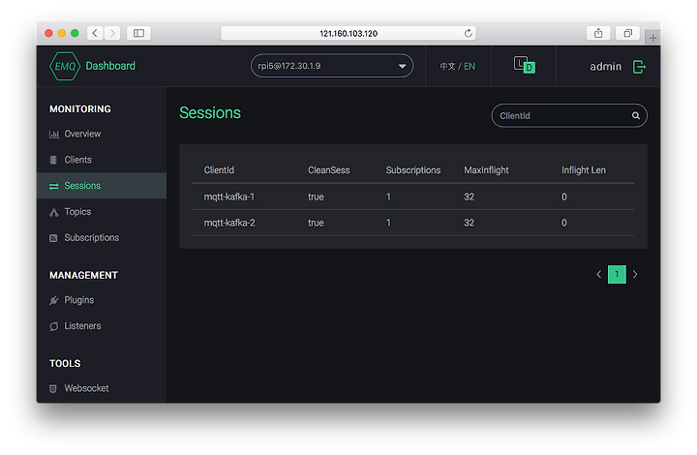This screenshot has height=455, width=697.
Task: Open Listeners under Management
Action: coord(82,325)
